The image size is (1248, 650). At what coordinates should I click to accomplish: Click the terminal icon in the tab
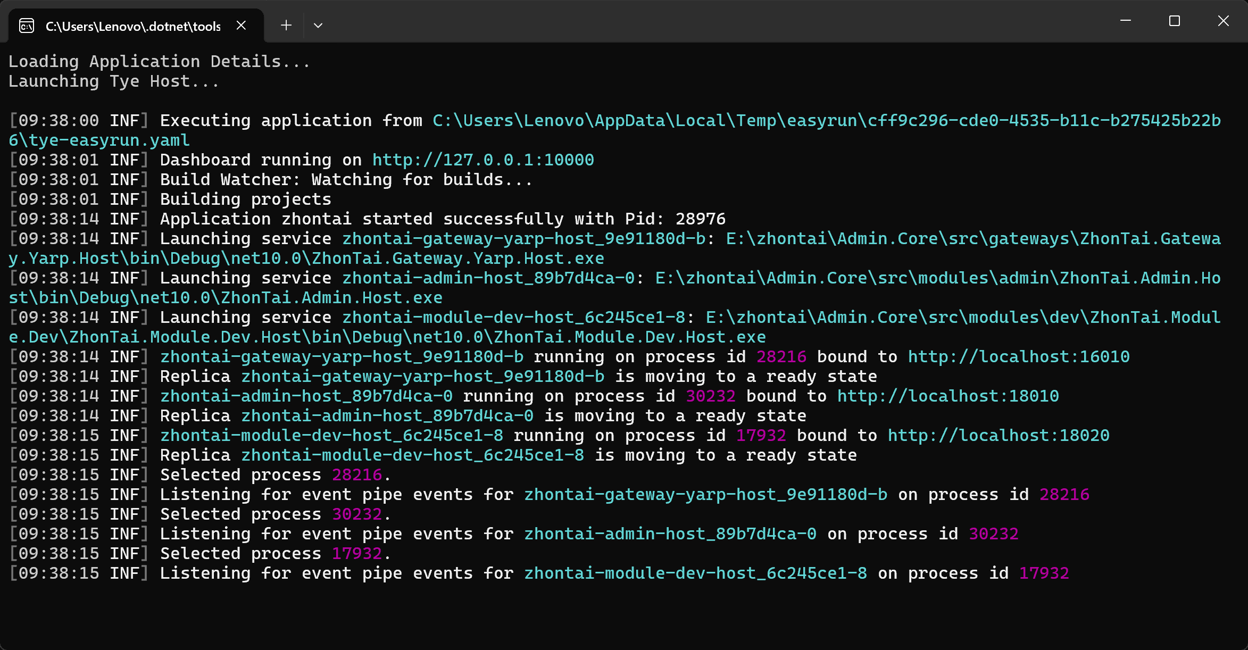27,26
